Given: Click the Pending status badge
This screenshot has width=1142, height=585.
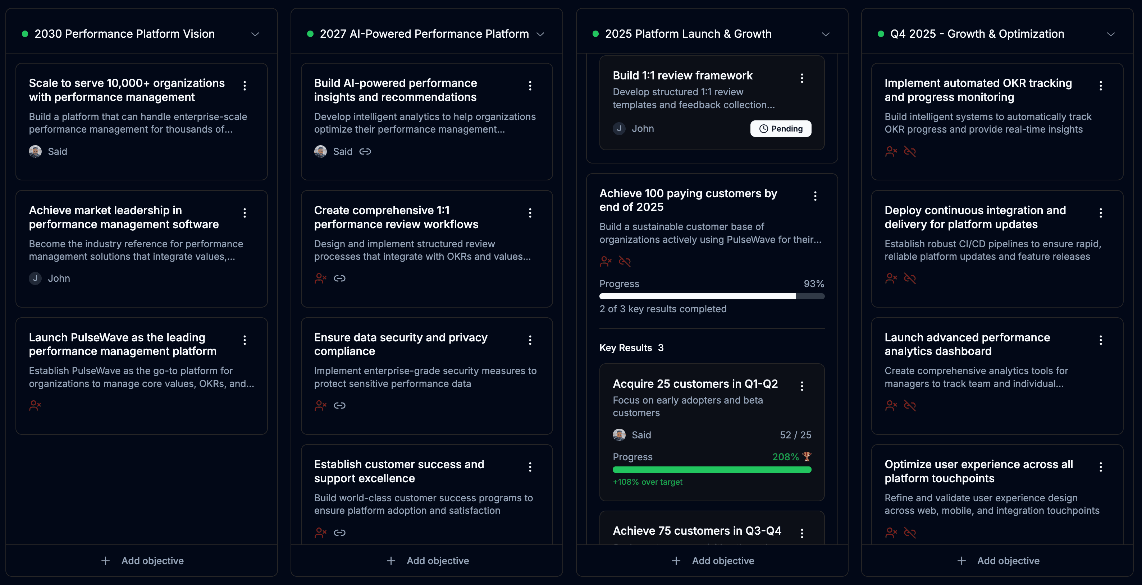Looking at the screenshot, I should coord(780,129).
